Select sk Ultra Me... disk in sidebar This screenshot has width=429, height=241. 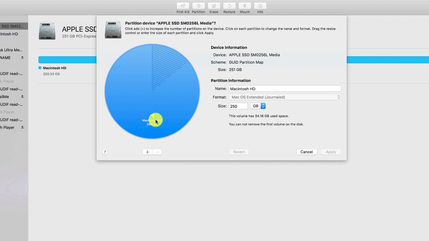[x=14, y=50]
